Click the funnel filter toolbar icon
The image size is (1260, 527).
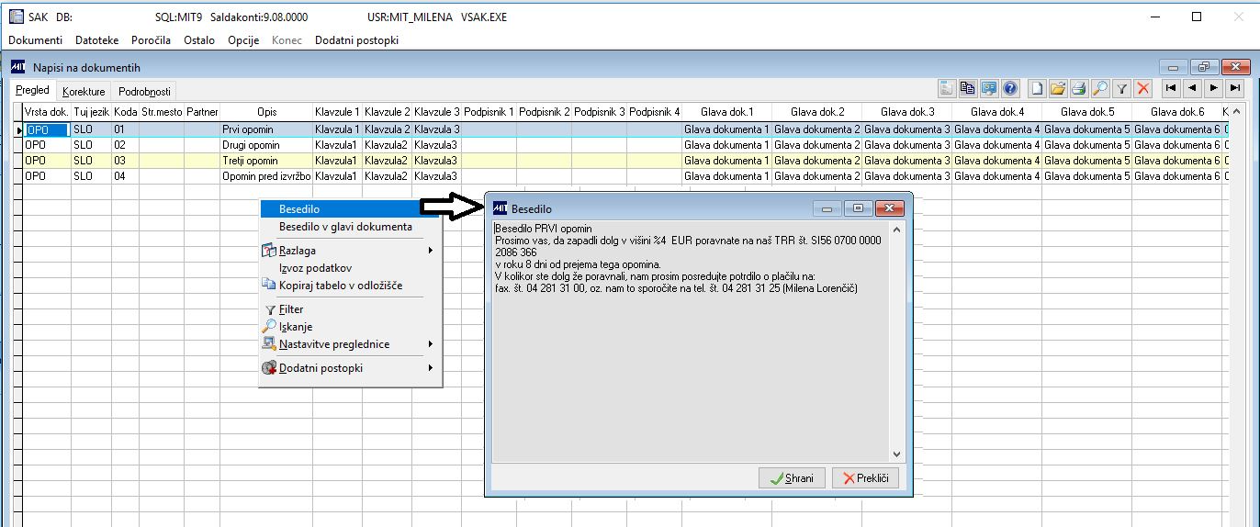pos(1121,88)
